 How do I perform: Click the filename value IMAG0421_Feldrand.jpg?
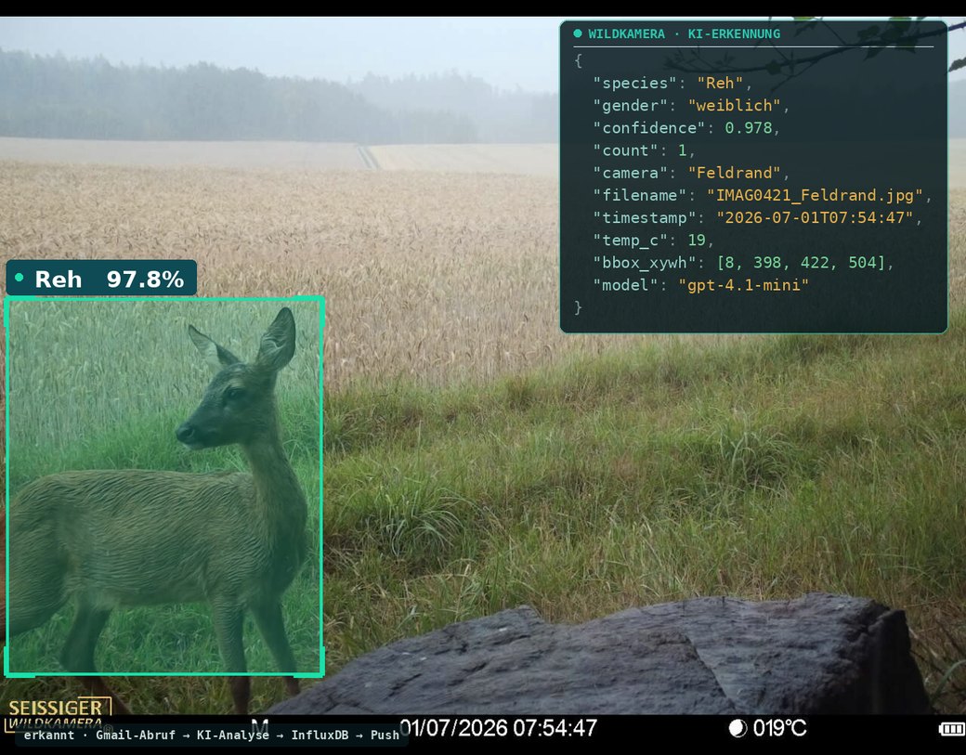(x=815, y=195)
